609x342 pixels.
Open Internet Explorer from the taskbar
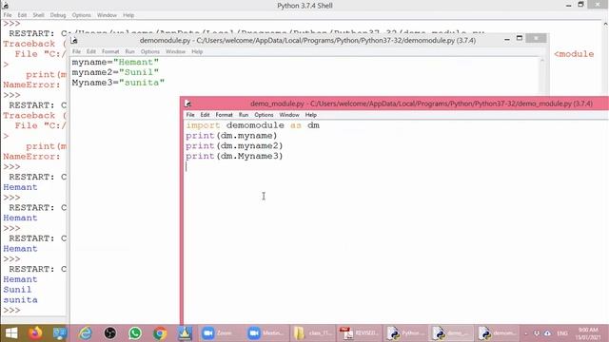tap(85, 333)
